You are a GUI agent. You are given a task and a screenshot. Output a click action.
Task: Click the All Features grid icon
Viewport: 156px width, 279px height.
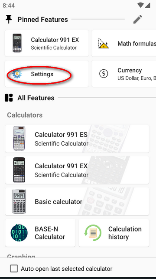(9, 98)
